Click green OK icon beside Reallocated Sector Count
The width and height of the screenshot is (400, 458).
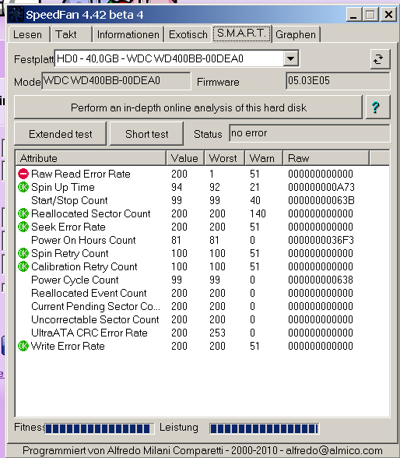(x=23, y=213)
